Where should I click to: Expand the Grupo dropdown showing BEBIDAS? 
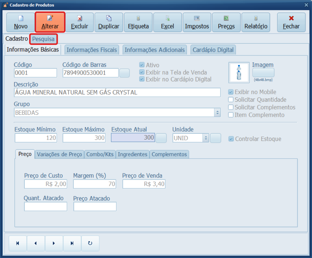(217, 113)
